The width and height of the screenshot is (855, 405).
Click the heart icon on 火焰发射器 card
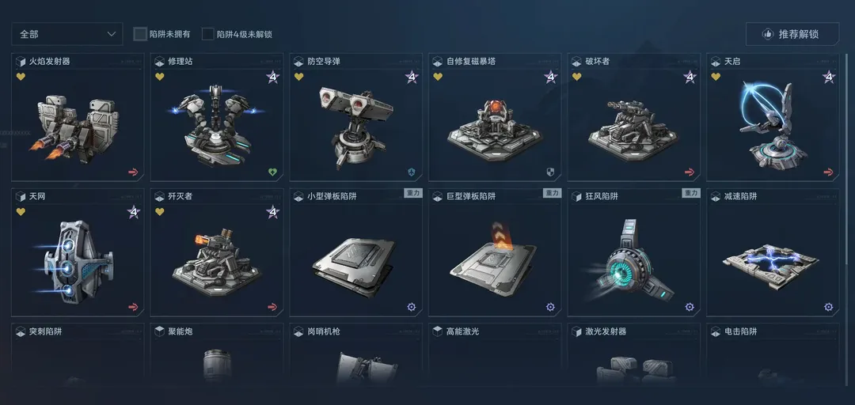(21, 77)
